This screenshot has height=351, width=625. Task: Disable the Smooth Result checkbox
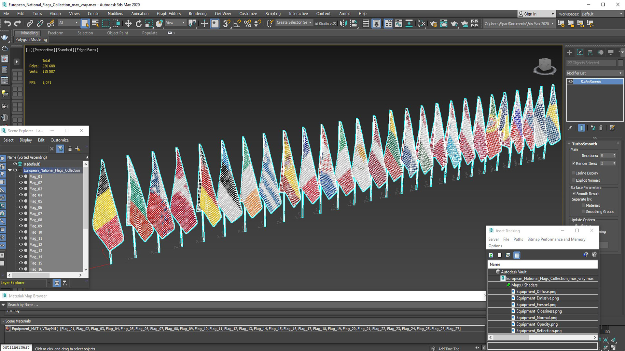574,193
